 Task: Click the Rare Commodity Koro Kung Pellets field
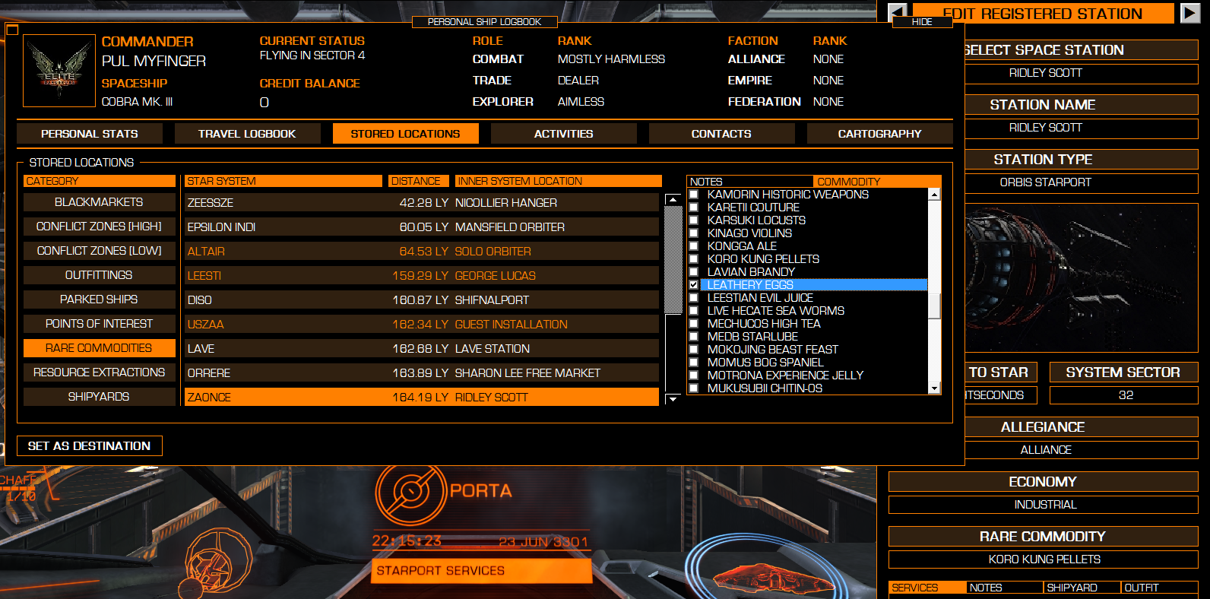tap(1044, 559)
